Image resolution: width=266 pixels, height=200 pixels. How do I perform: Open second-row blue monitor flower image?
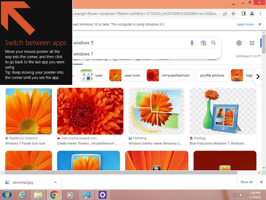click(89, 160)
